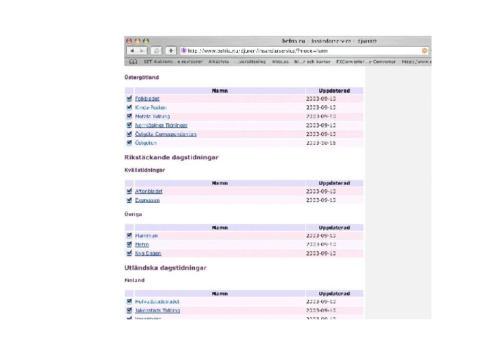Click the address bar URL field
This screenshot has height=360, width=481.
[x=304, y=51]
